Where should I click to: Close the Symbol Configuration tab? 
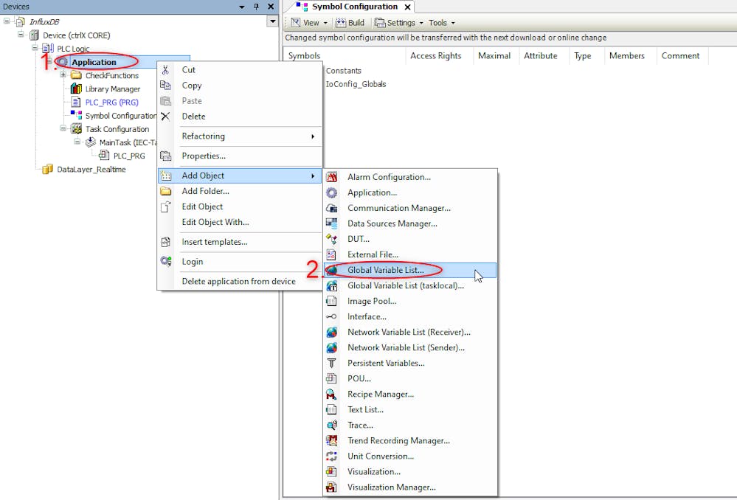[407, 7]
